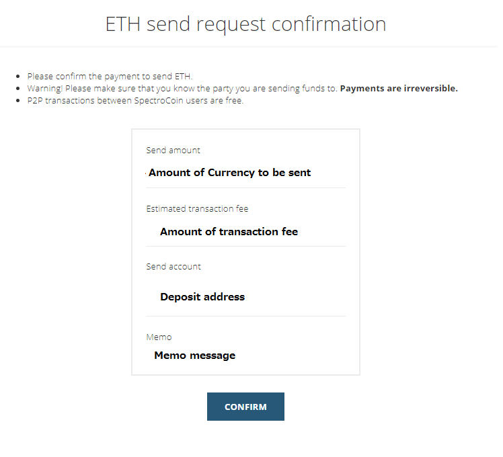The width and height of the screenshot is (503, 457).
Task: Click the bullet point before 'Please confirm'
Action: [20, 77]
